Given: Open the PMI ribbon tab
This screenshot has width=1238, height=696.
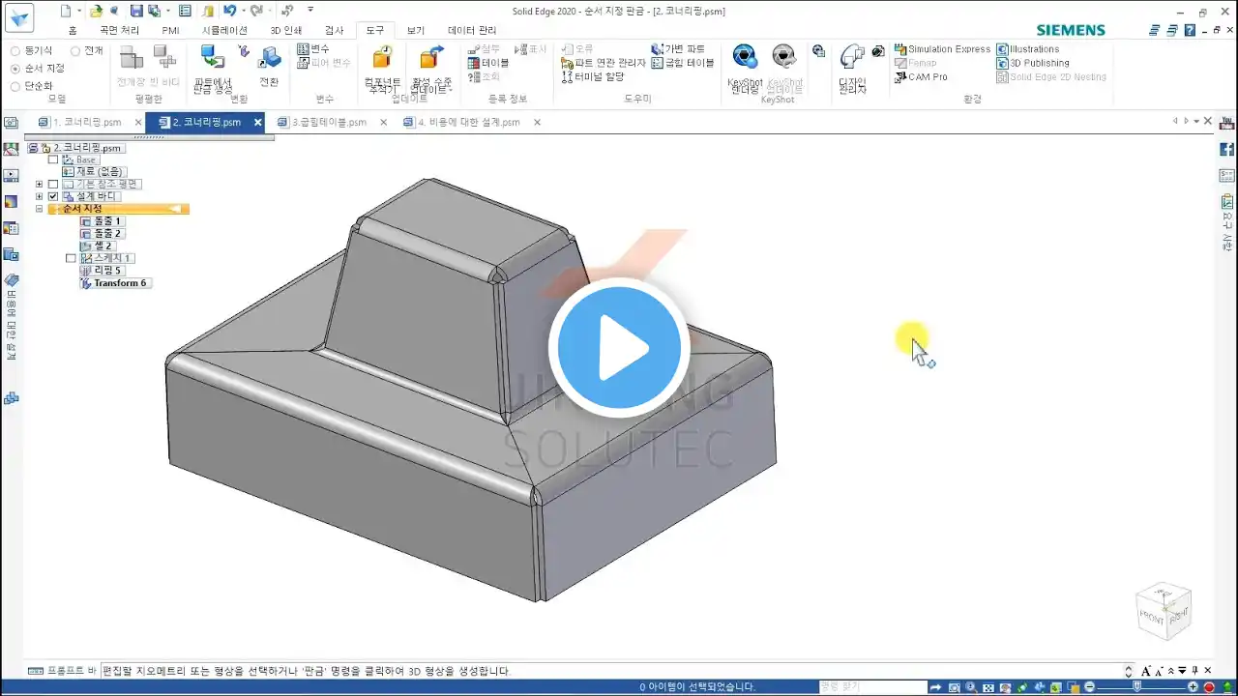Looking at the screenshot, I should (x=170, y=30).
